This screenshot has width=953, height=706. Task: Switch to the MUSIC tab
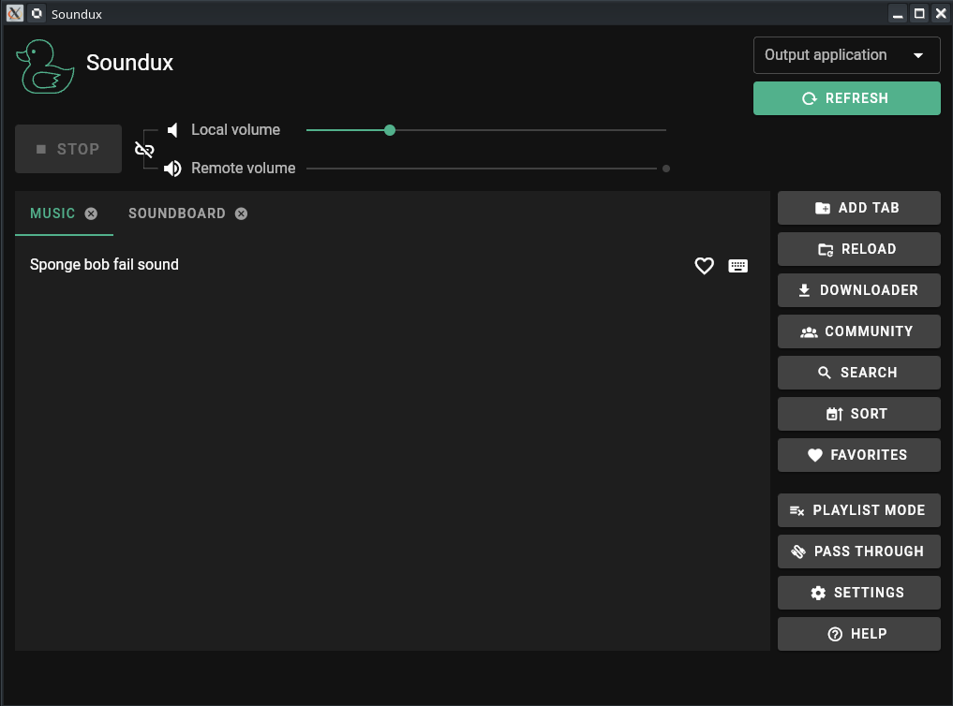[52, 213]
